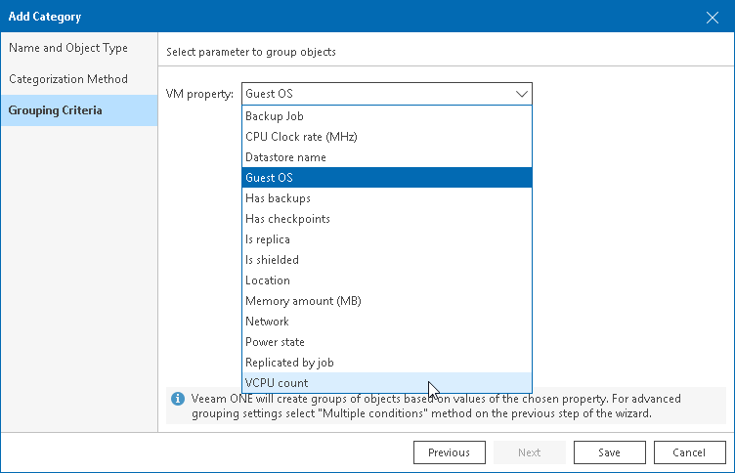Select Network in the property list
The image size is (735, 473).
[x=386, y=322]
